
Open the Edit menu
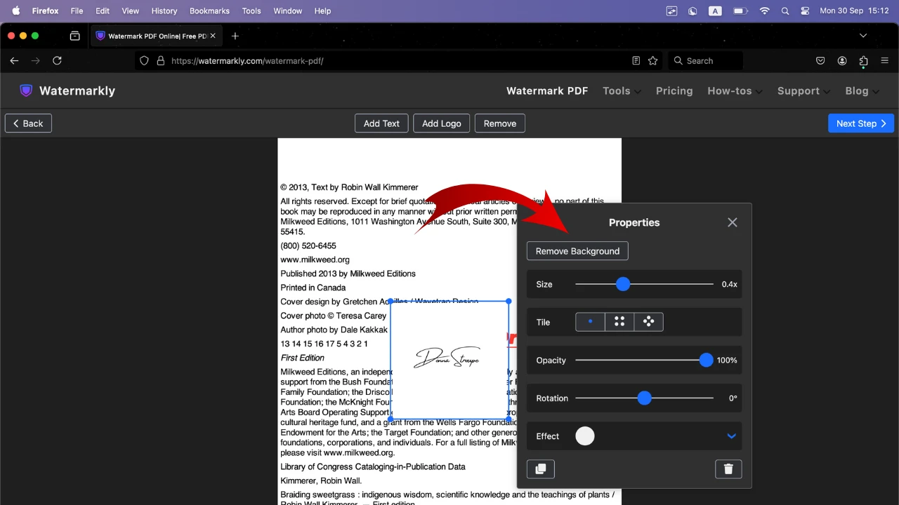pyautogui.click(x=103, y=11)
